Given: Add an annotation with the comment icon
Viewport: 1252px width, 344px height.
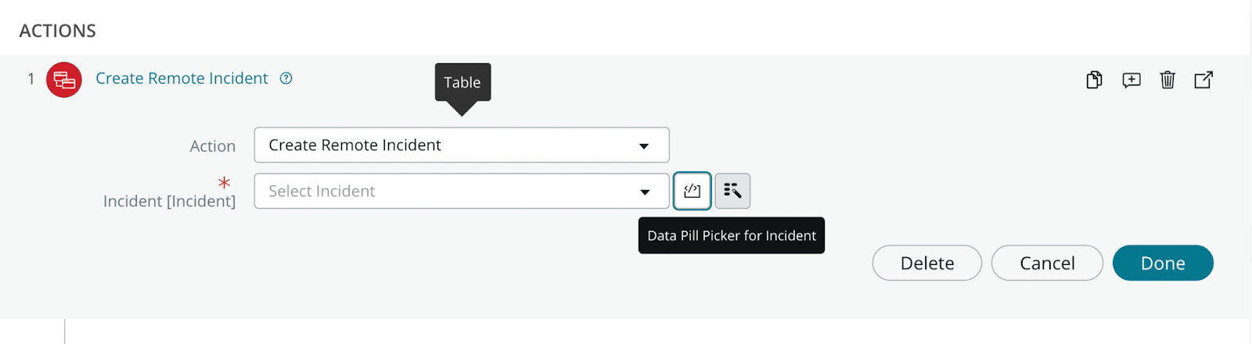Looking at the screenshot, I should [1131, 80].
